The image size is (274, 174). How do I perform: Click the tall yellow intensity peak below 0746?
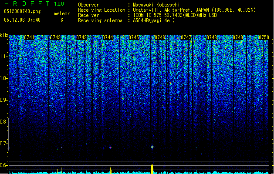click(x=152, y=169)
